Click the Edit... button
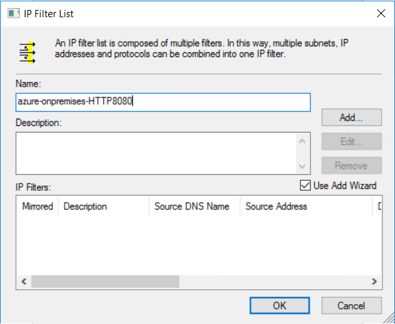Viewport: 395px width, 324px height. click(x=351, y=142)
